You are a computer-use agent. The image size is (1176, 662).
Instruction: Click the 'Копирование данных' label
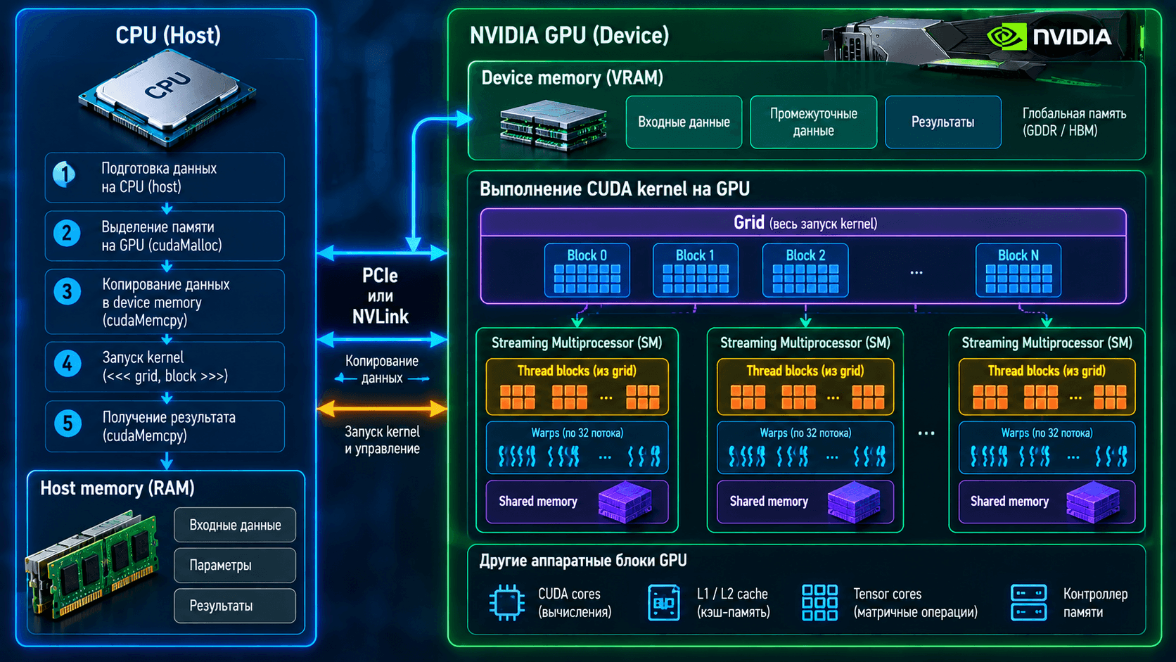tap(381, 369)
